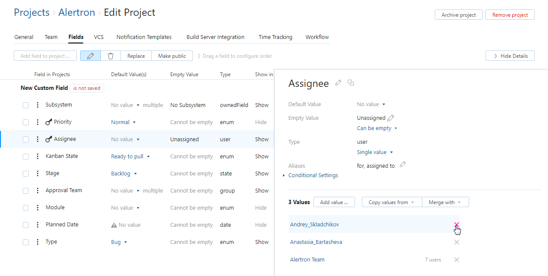Screen dimensions: 548x276
Task: Clone the Assignee field via the copy icon
Action: pos(350,83)
